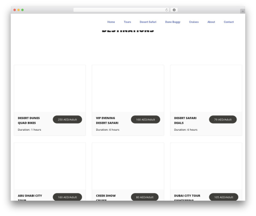Open the Creek Dhow Cruise title
Screen dimensions: 256x216
tap(106, 198)
